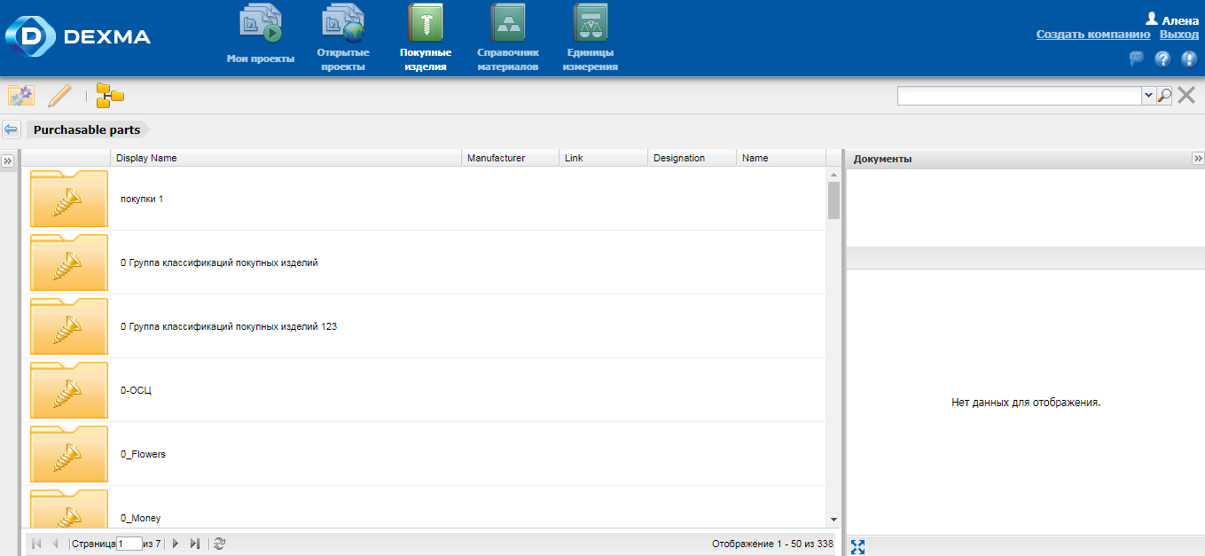The image size is (1205, 556).
Task: Select the 0_Flowers folder icon
Action: click(x=69, y=454)
